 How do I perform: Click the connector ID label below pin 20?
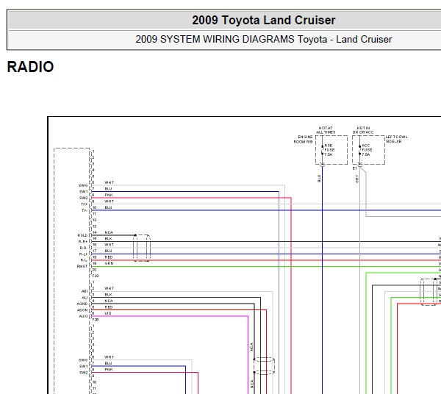96,276
